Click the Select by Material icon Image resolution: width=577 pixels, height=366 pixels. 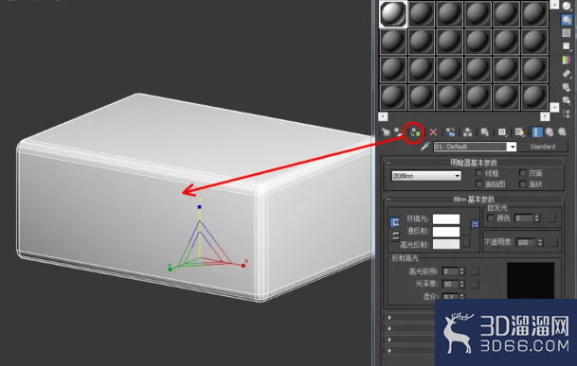point(567,100)
